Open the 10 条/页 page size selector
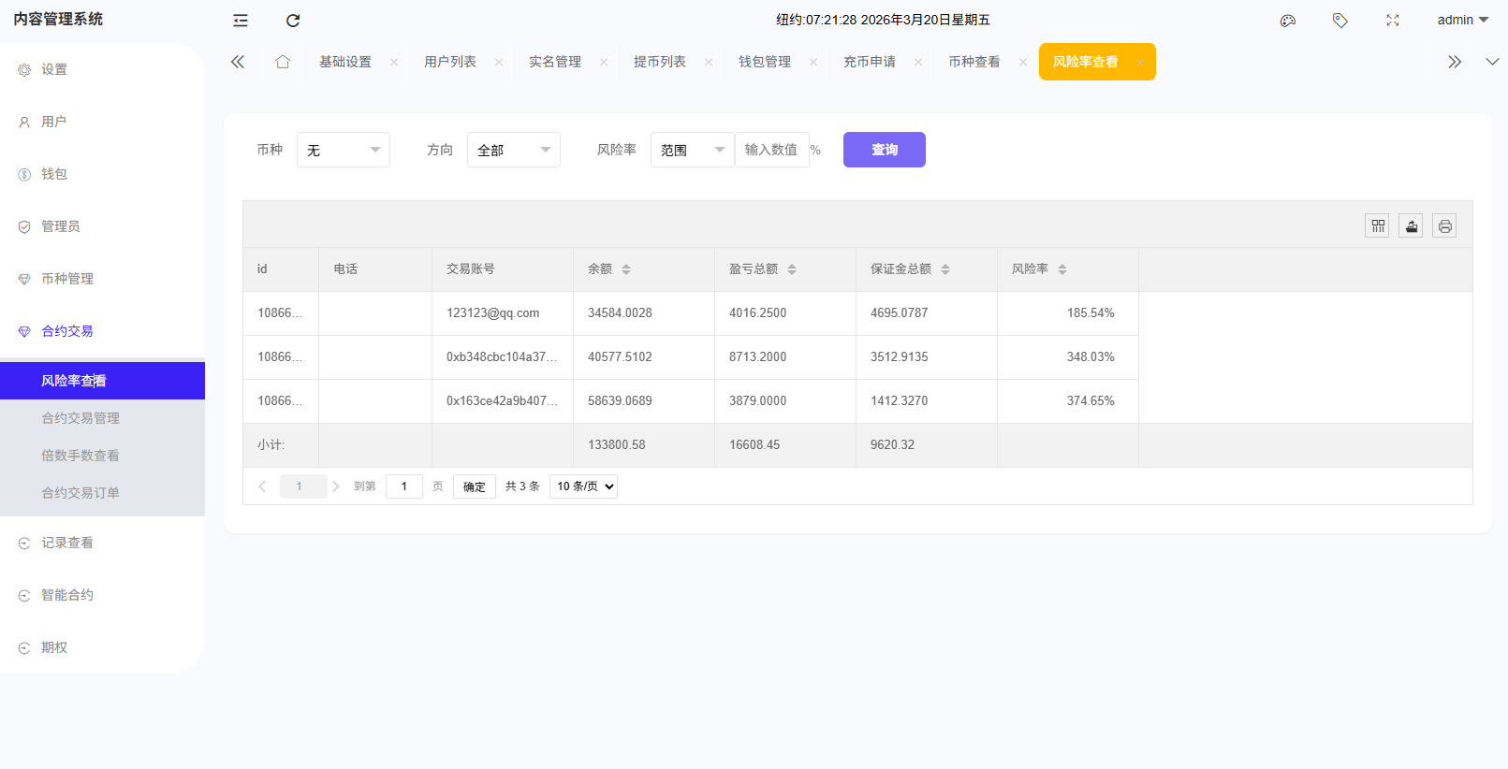Screen dimensions: 1508x769 click(x=583, y=486)
